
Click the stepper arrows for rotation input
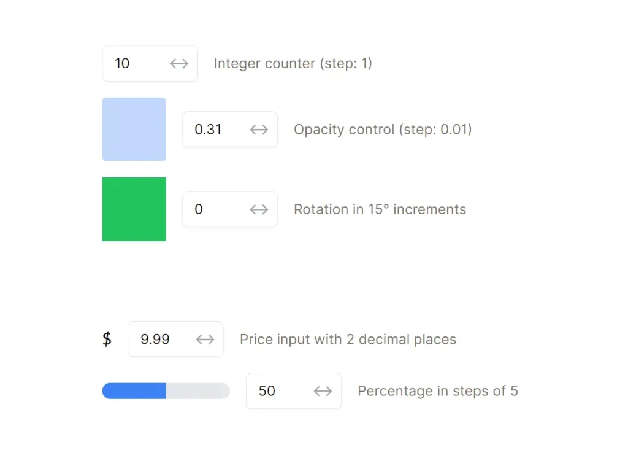pos(258,209)
